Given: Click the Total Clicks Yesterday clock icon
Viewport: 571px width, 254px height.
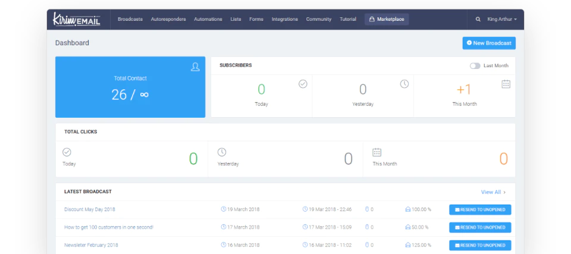Looking at the screenshot, I should pos(222,152).
